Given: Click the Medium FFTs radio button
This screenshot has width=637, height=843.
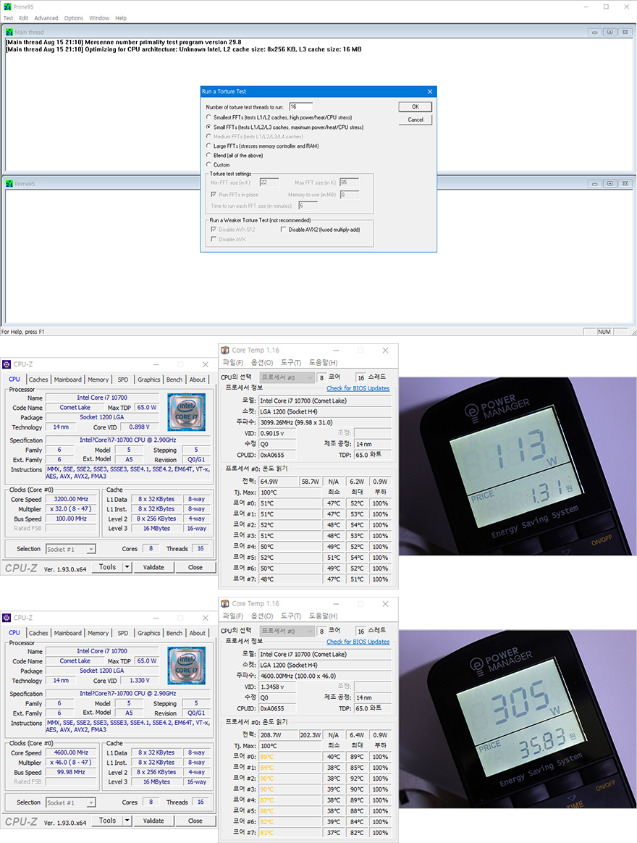Looking at the screenshot, I should [x=208, y=137].
